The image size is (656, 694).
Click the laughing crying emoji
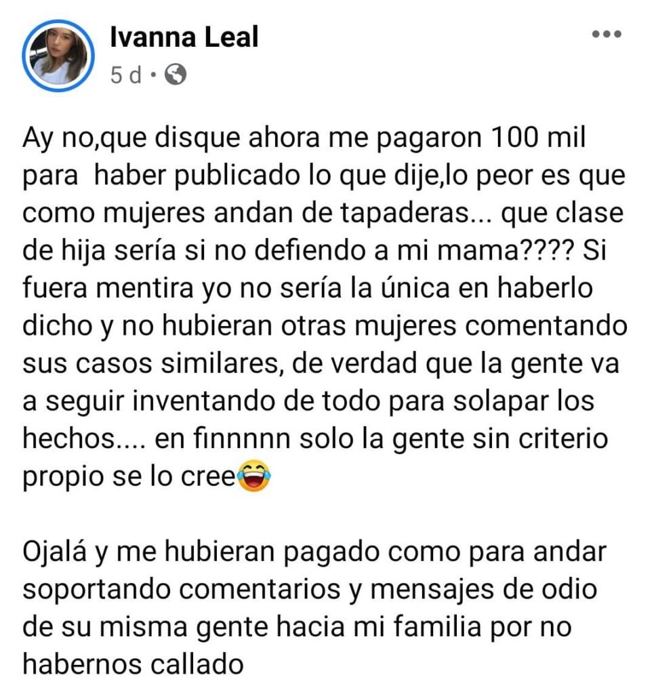point(253,478)
